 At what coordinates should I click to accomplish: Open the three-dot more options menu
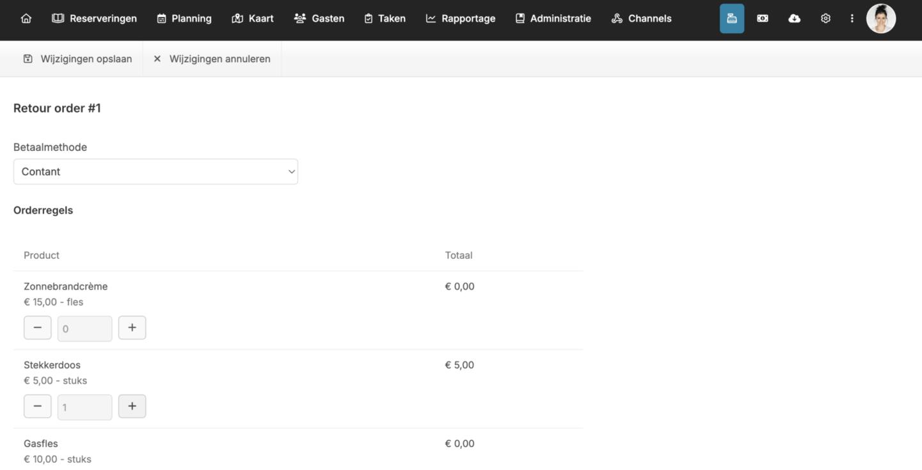click(852, 19)
